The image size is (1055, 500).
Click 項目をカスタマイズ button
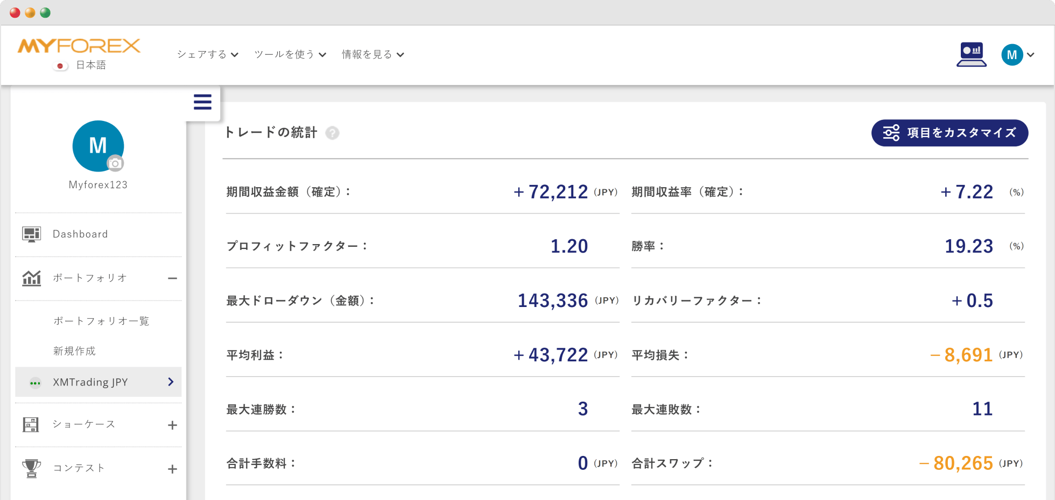pyautogui.click(x=949, y=133)
